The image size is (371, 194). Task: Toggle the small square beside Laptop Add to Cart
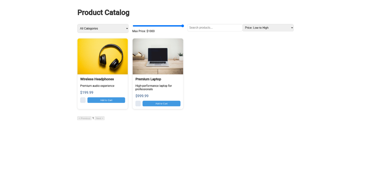[x=138, y=103]
